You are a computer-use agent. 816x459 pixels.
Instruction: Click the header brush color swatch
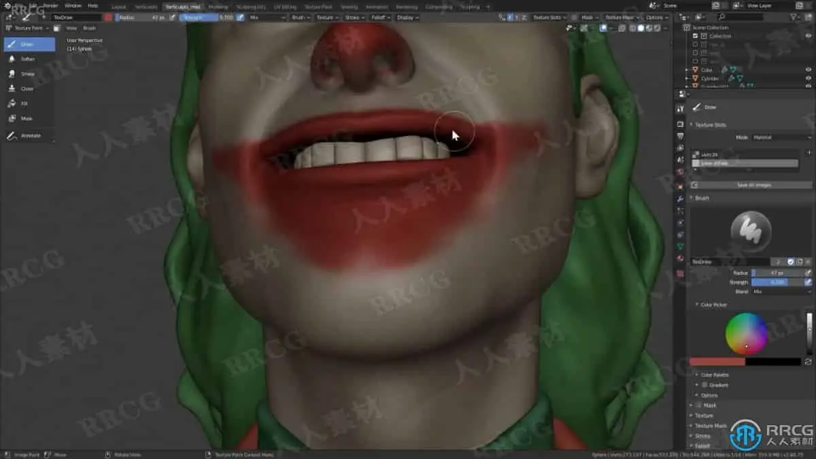[x=108, y=17]
